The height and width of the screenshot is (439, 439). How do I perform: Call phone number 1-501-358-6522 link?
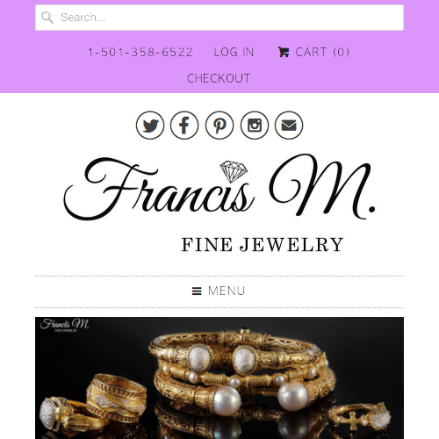pyautogui.click(x=140, y=52)
